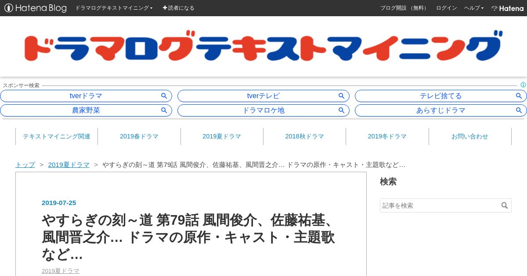The width and height of the screenshot is (527, 276).
Task: Click search icon next to tverドラマ
Action: point(164,96)
